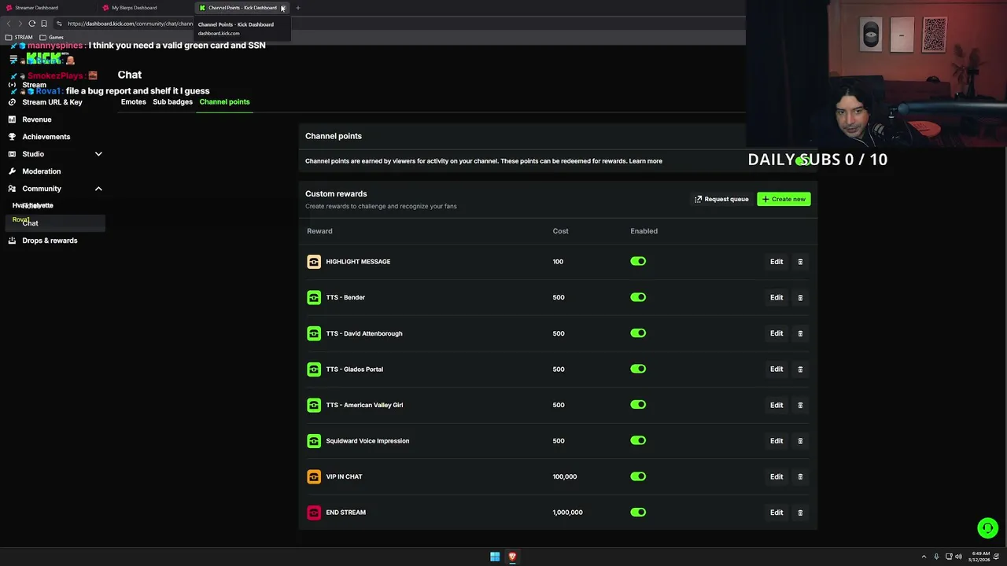This screenshot has height=566, width=1007.
Task: Edit the END STREAM reward
Action: 776,513
